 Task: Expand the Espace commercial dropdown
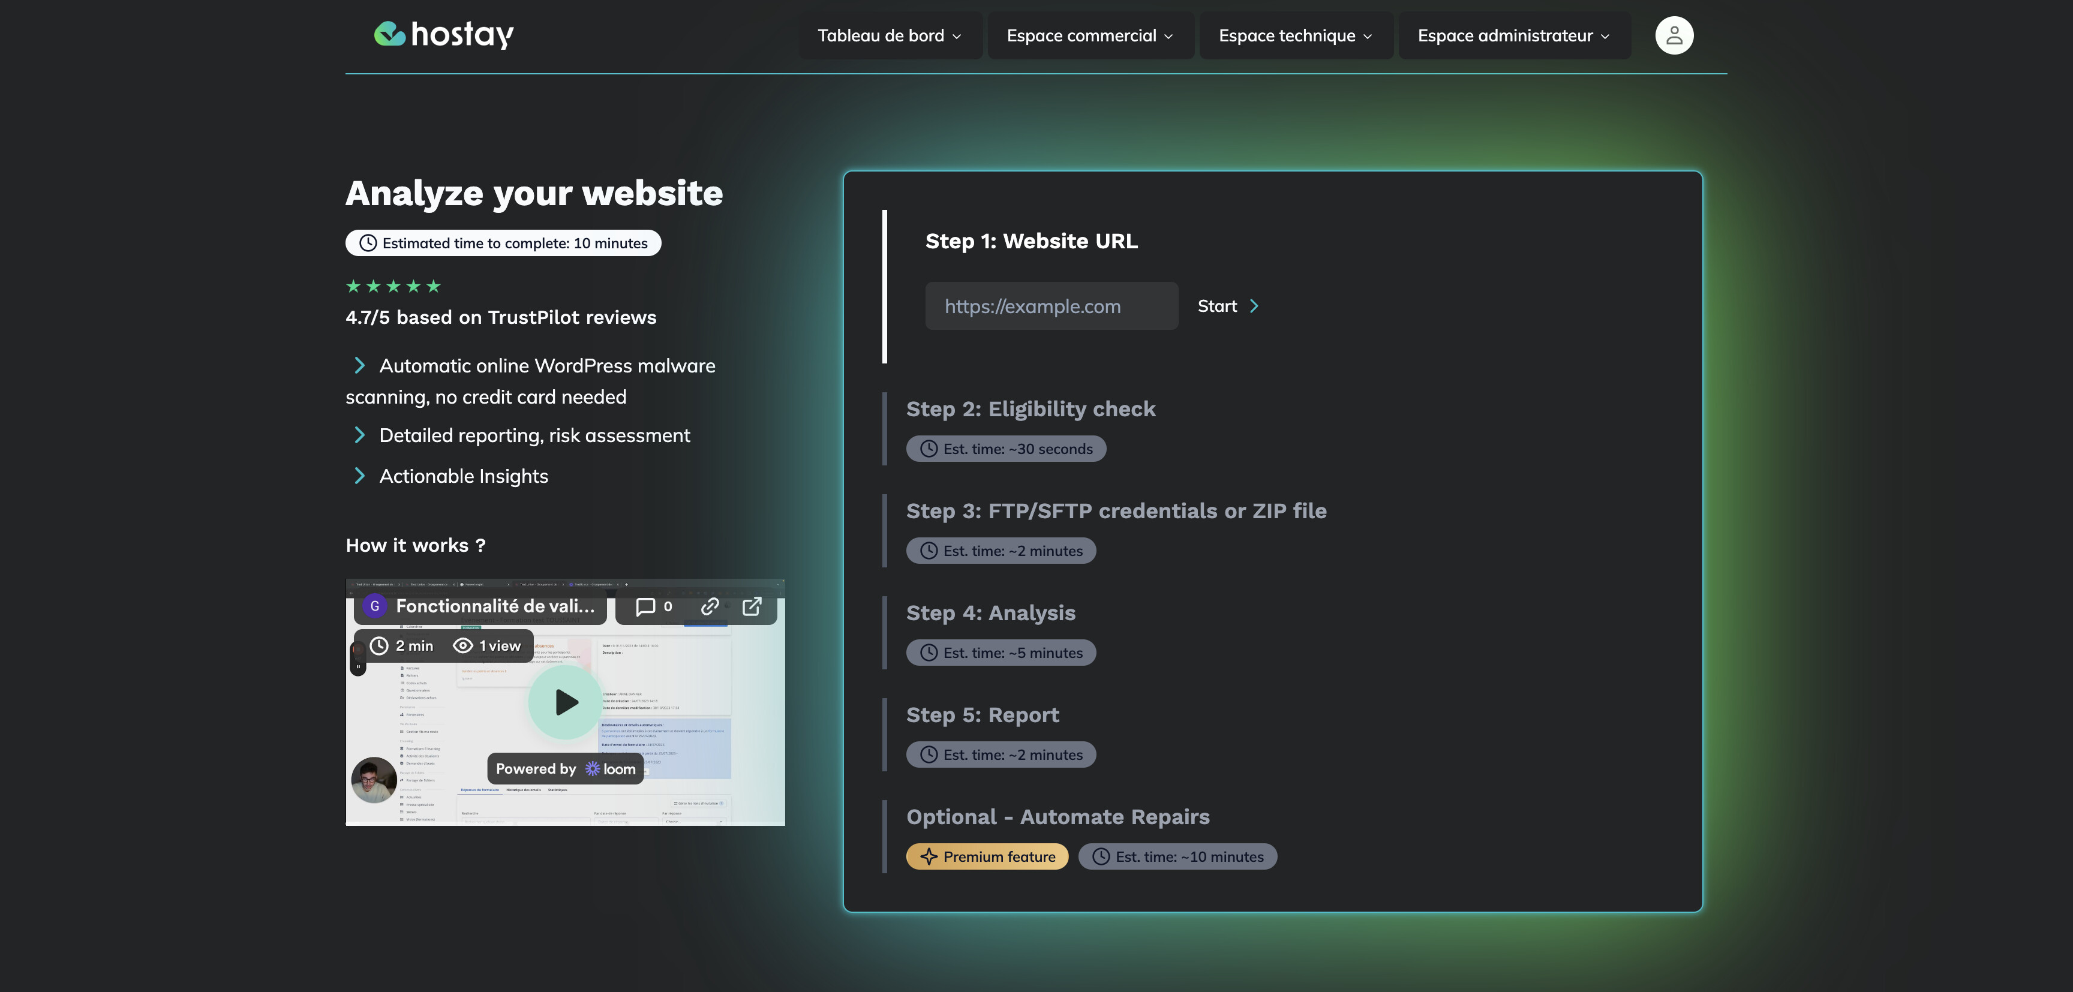[1090, 35]
